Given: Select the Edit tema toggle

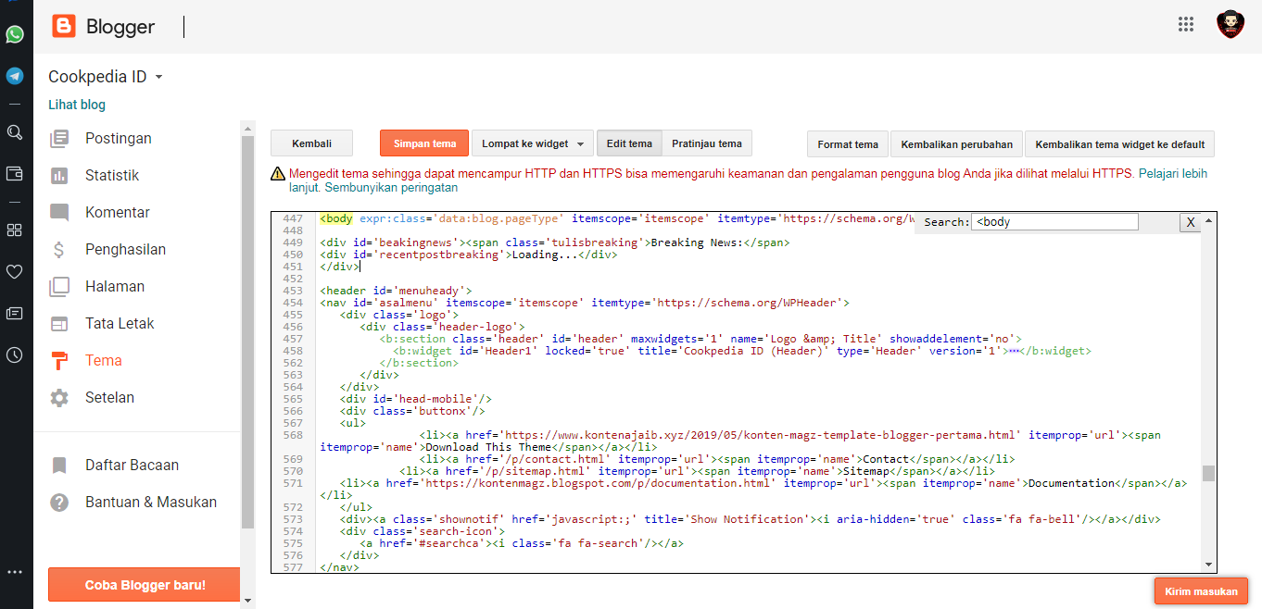Looking at the screenshot, I should (629, 143).
